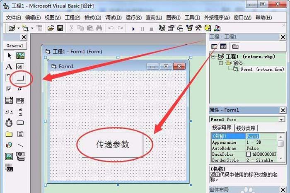Click Toggle Folders icon in project panel
The width and height of the screenshot is (290, 193).
235,46
